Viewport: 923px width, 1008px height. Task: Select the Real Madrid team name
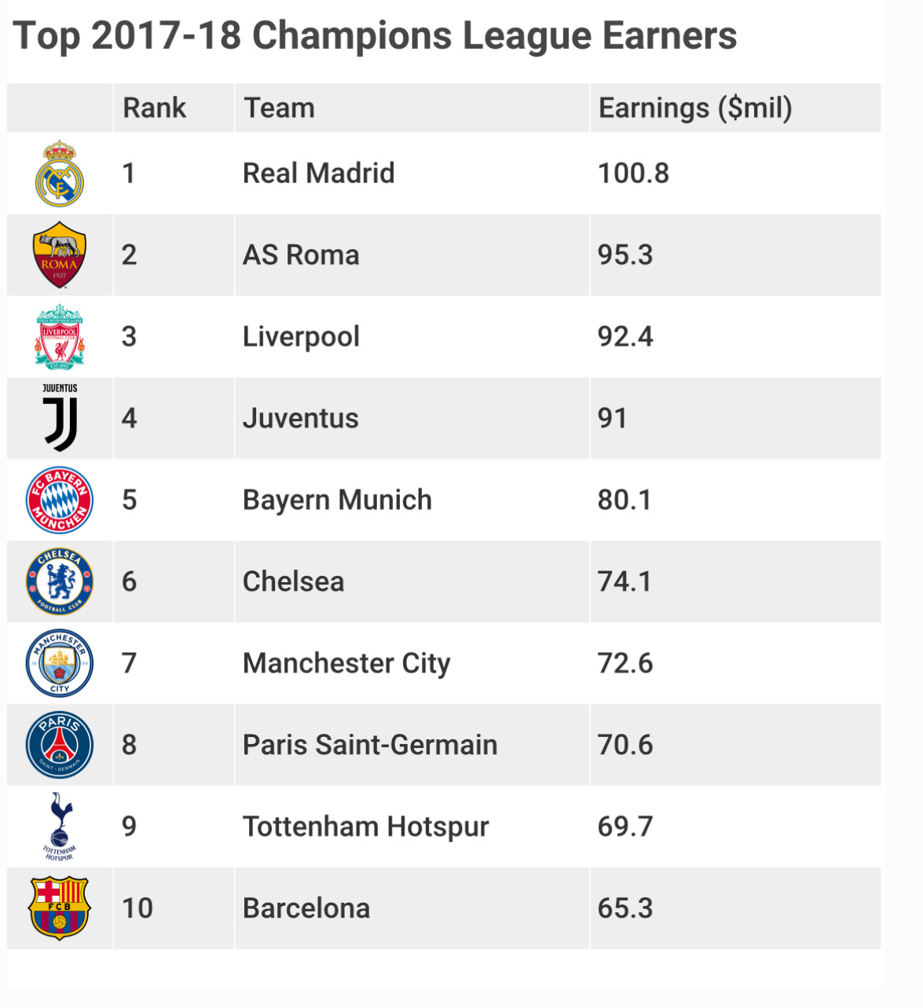click(x=318, y=174)
